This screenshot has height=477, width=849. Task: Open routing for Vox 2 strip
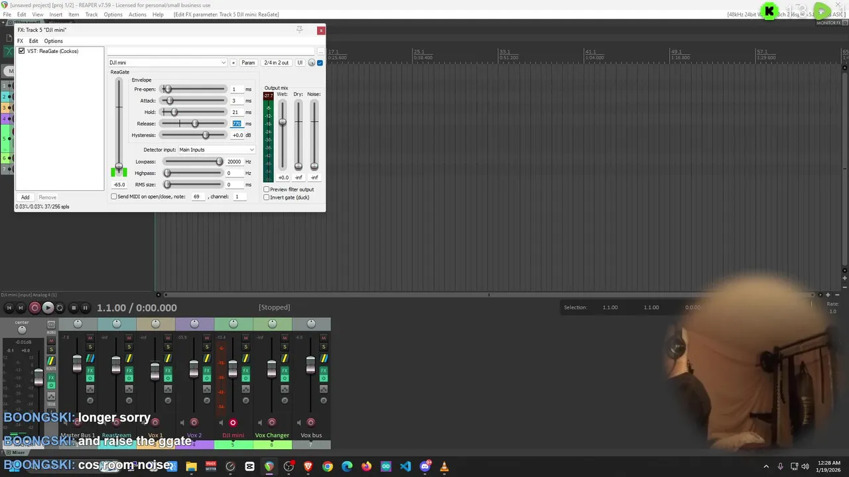click(207, 358)
